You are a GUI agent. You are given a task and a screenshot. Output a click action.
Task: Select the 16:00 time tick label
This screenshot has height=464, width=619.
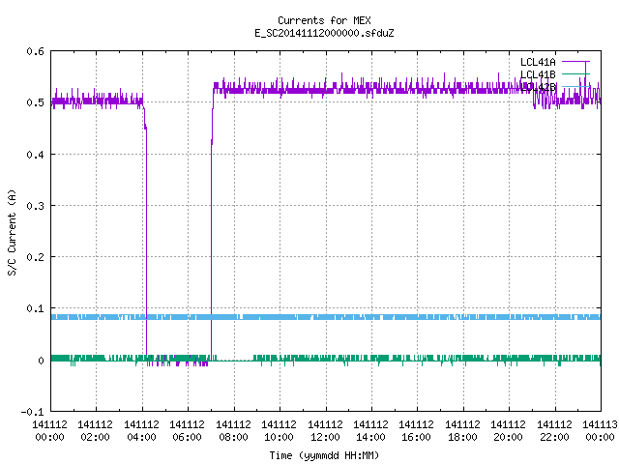click(417, 437)
